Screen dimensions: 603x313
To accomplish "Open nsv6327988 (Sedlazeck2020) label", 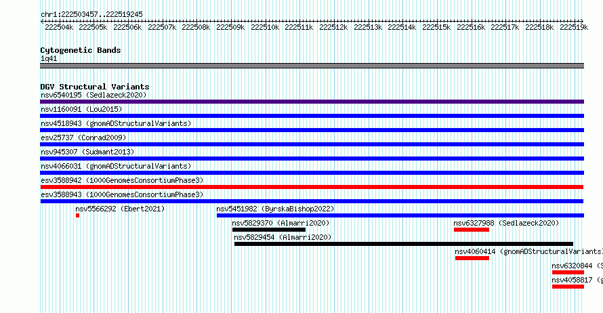I will (x=506, y=223).
